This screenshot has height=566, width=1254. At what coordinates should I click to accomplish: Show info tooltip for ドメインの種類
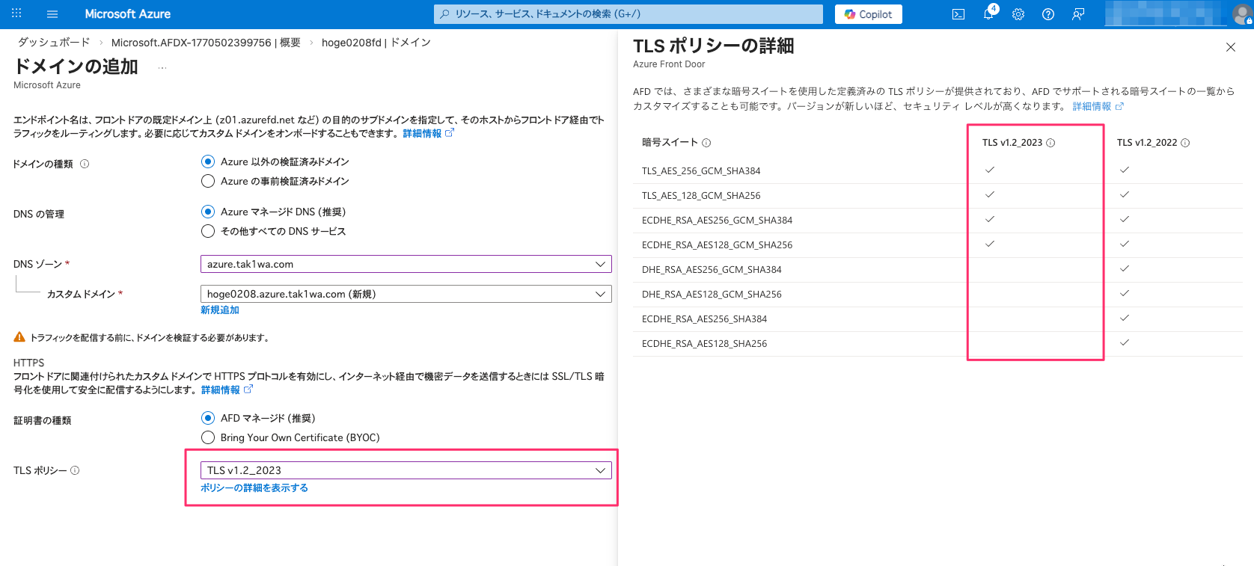[x=85, y=164]
